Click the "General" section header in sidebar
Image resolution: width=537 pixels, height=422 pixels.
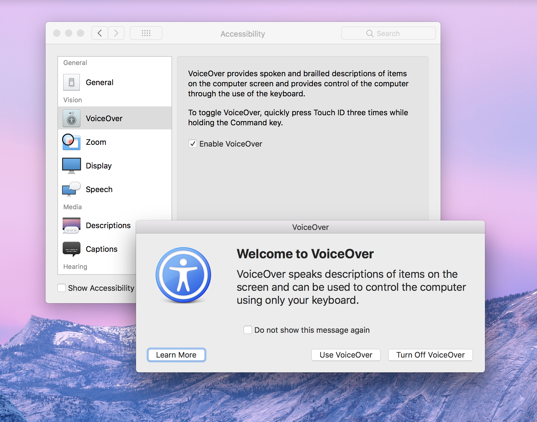click(75, 63)
